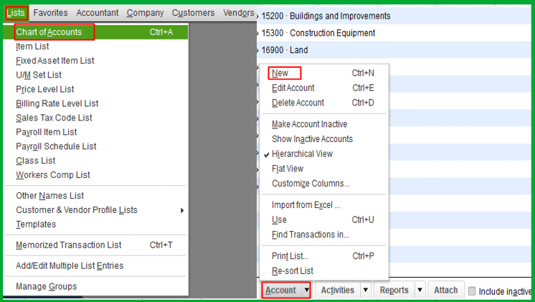Expand Customer & Vendor Profile Lists submenu
This screenshot has width=535, height=302.
click(95, 210)
